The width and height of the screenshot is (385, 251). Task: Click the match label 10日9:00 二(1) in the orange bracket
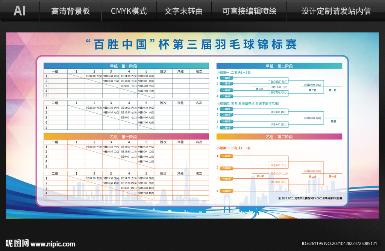(x=279, y=166)
